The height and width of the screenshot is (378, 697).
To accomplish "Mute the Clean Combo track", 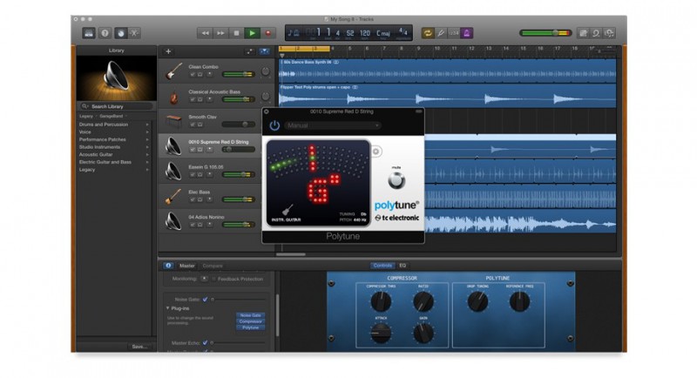I will 193,75.
